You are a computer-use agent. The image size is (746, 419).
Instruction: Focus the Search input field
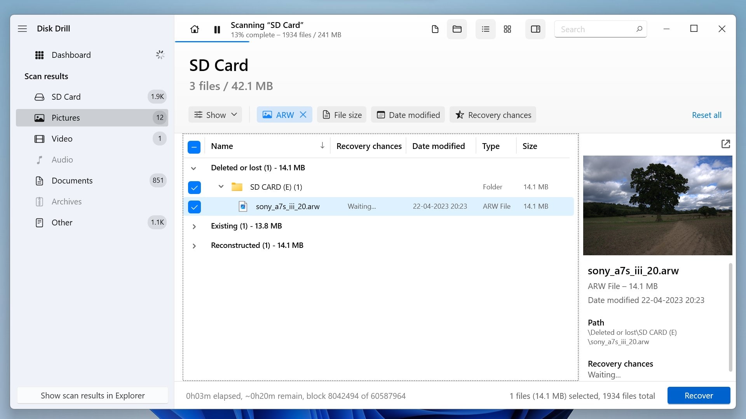click(x=600, y=29)
